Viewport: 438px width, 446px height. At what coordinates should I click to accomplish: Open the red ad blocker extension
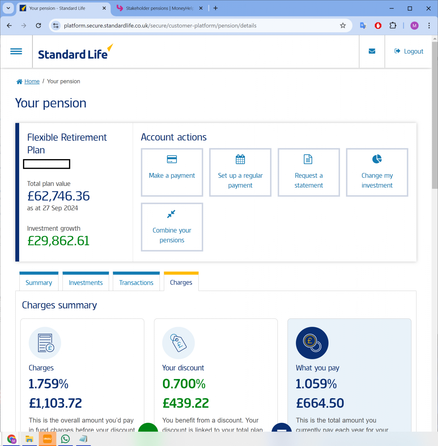pyautogui.click(x=378, y=25)
